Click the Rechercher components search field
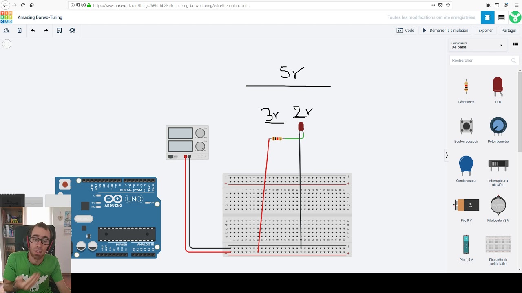 [x=484, y=61]
